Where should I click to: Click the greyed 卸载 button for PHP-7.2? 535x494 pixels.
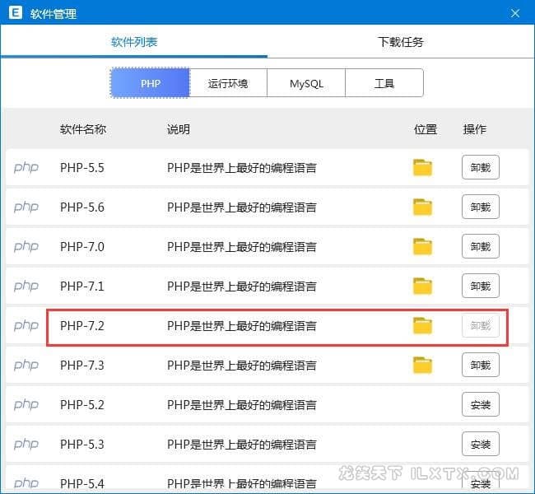click(481, 325)
